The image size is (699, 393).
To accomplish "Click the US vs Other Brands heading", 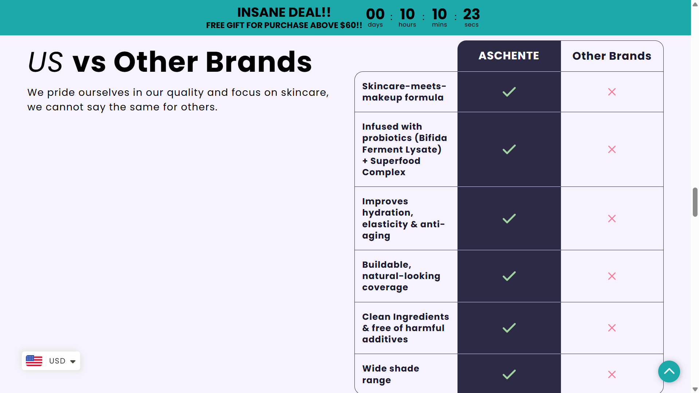I will coord(169,62).
